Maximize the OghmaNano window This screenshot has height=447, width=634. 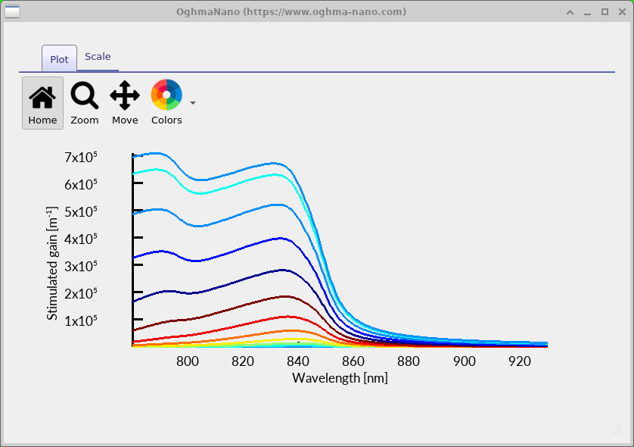point(605,12)
